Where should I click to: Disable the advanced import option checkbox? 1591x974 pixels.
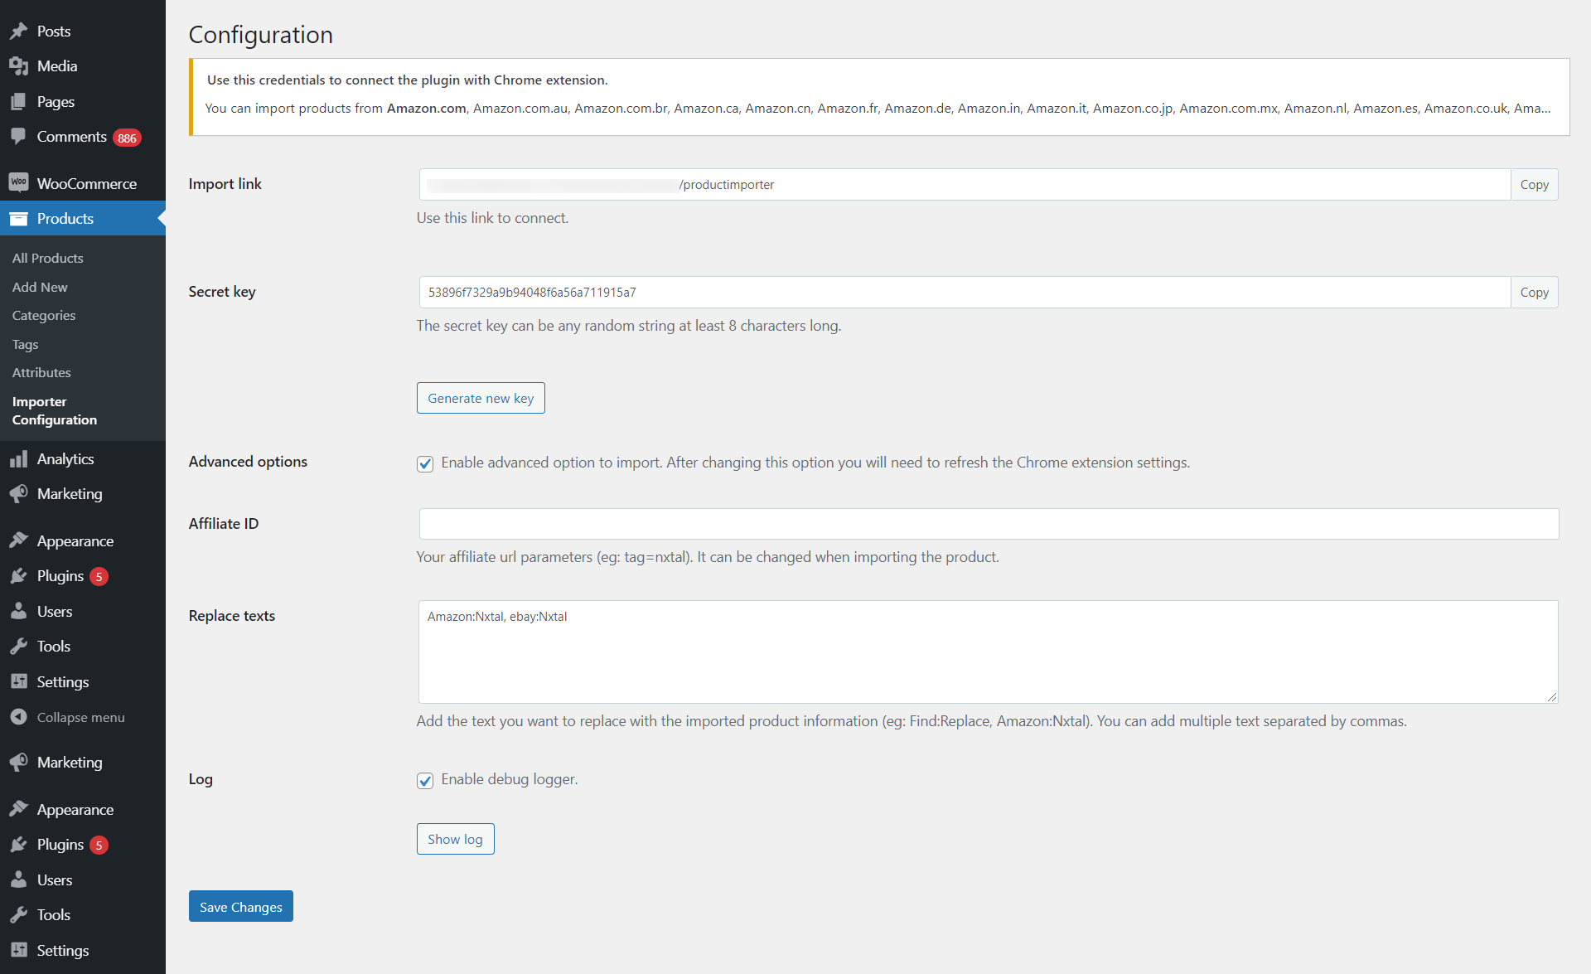click(425, 463)
